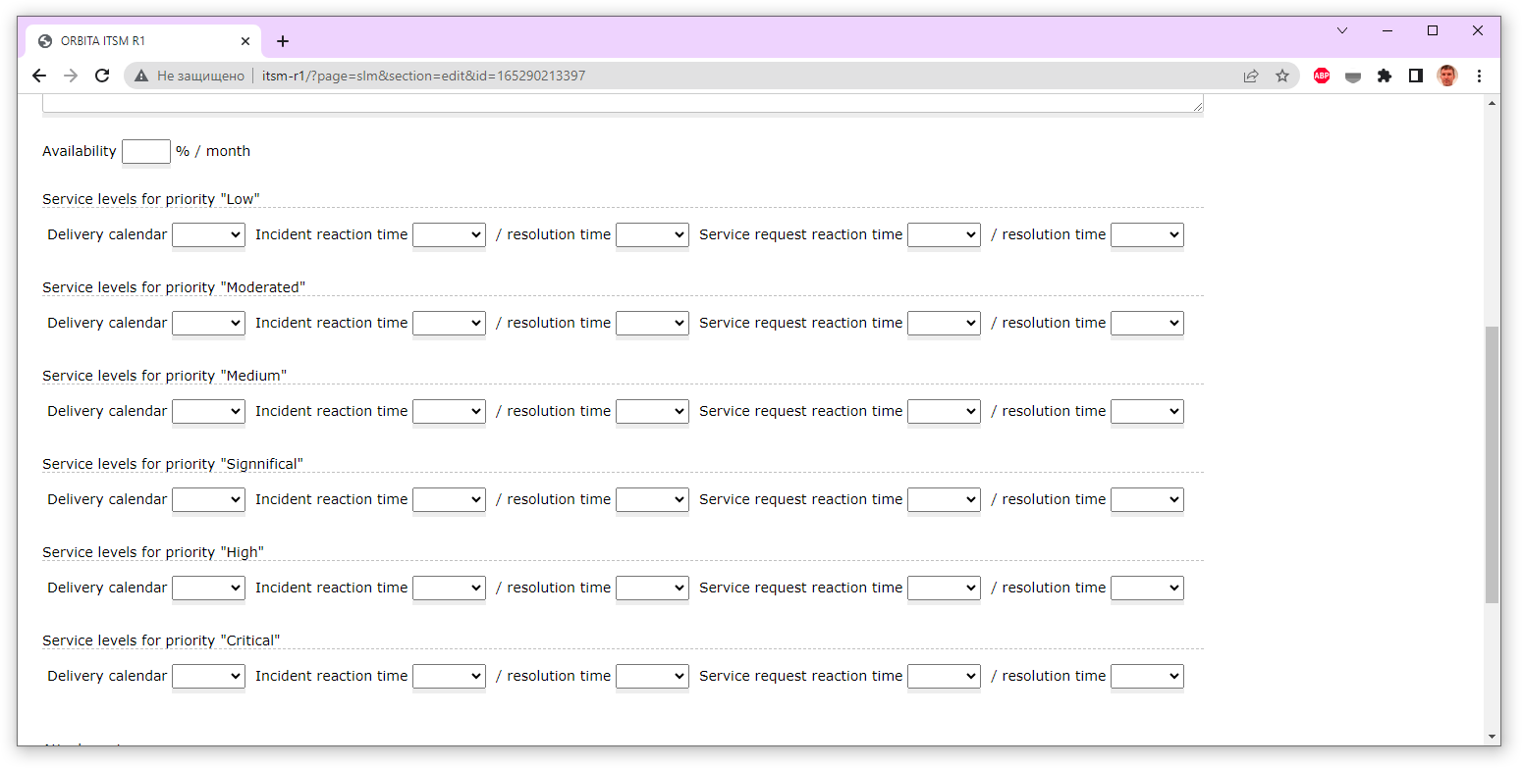Open Delivery calendar dropdown for "Low" priority
The height and width of the screenshot is (768, 1522).
208,234
